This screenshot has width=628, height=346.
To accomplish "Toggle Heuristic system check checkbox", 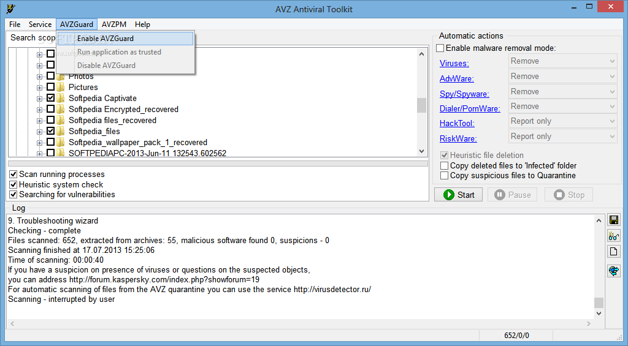I will pyautogui.click(x=13, y=184).
